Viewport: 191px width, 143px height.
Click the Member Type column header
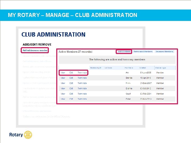coord(161,68)
